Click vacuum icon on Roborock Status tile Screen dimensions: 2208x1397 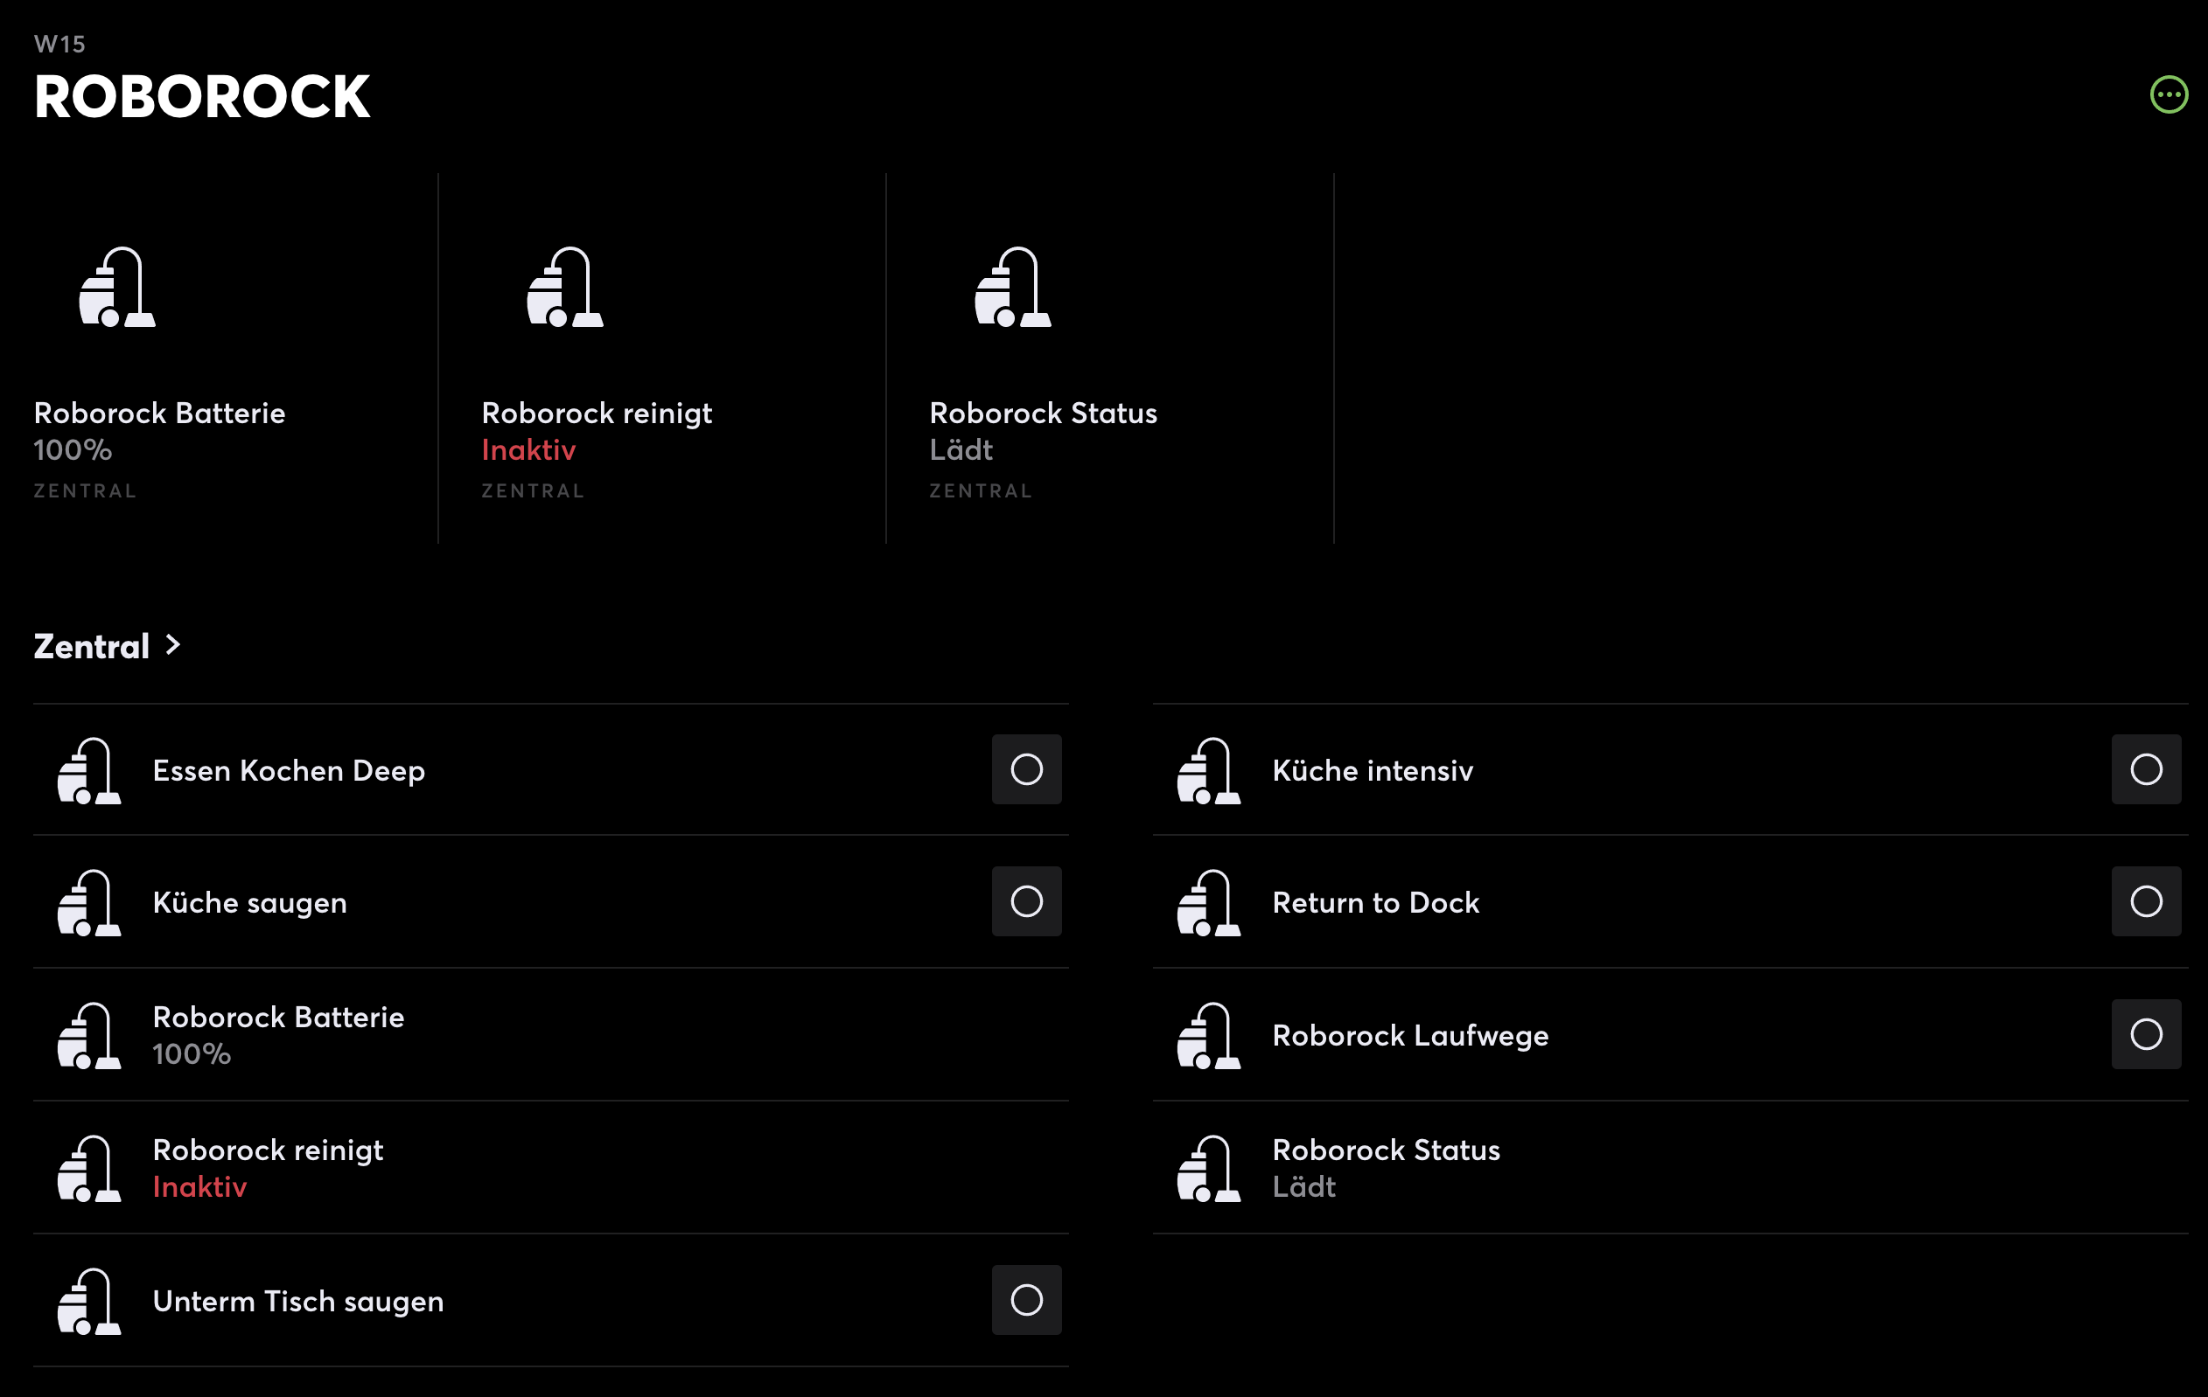click(x=1012, y=288)
